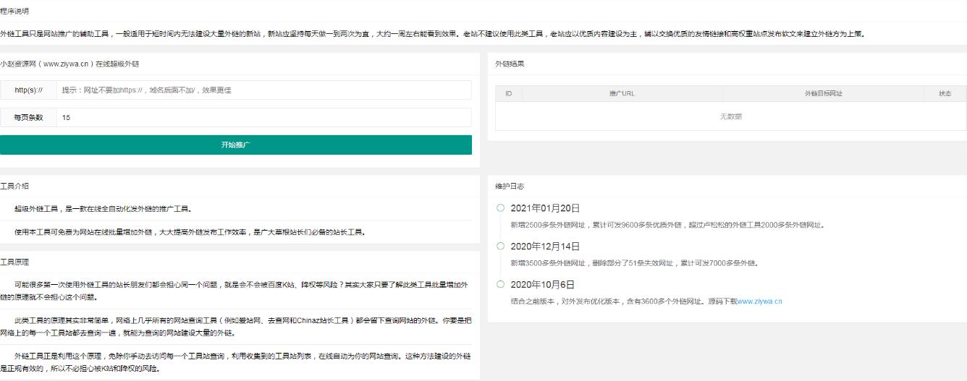Click the 推广URL column header
Image resolution: width=967 pixels, height=381 pixels.
pos(622,94)
